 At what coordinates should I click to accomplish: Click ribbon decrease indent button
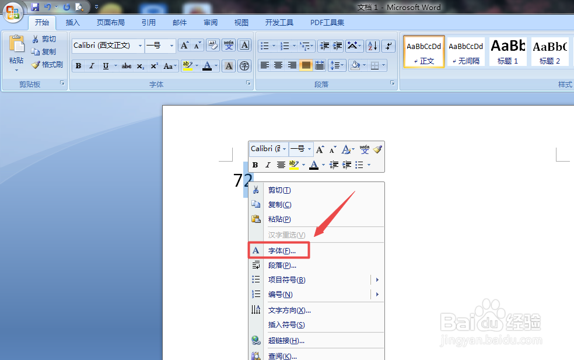[x=324, y=46]
